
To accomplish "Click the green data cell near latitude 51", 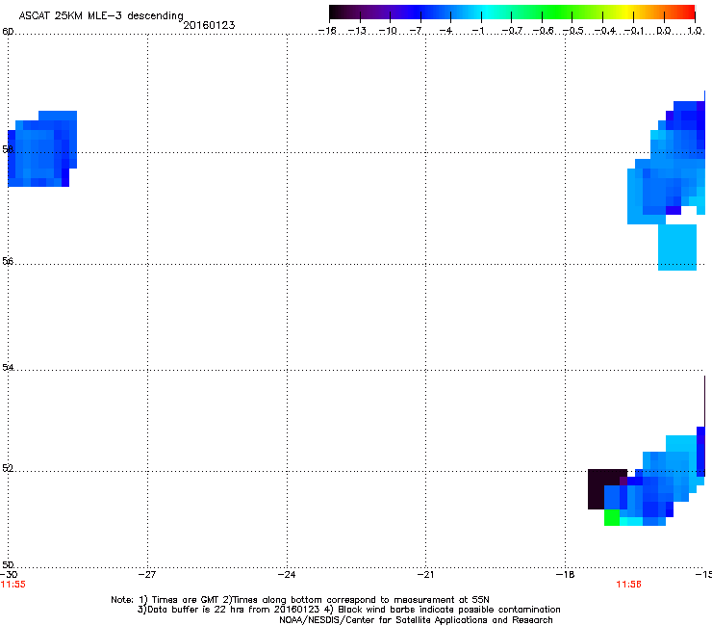I will point(612,517).
